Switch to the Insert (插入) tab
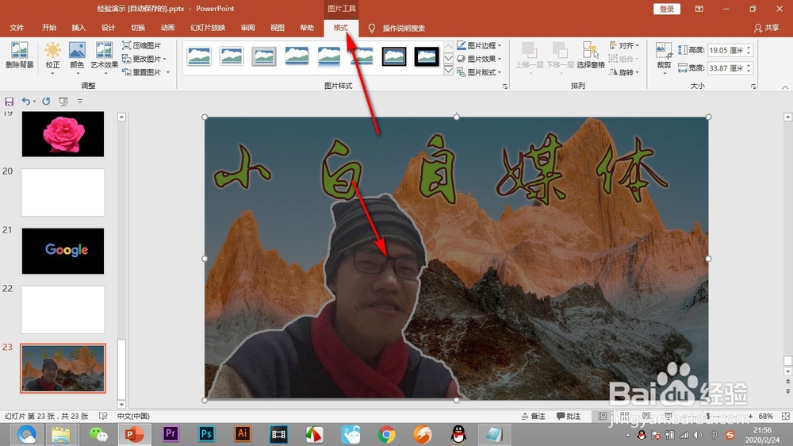 (x=79, y=28)
